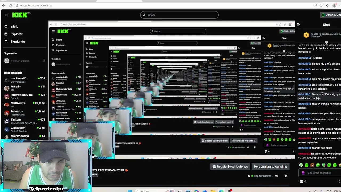Click the outer Regala Suscripciones button
The height and width of the screenshot is (192, 341).
230,167
